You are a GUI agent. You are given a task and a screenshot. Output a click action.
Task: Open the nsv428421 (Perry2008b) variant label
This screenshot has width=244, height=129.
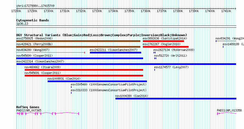35,44
